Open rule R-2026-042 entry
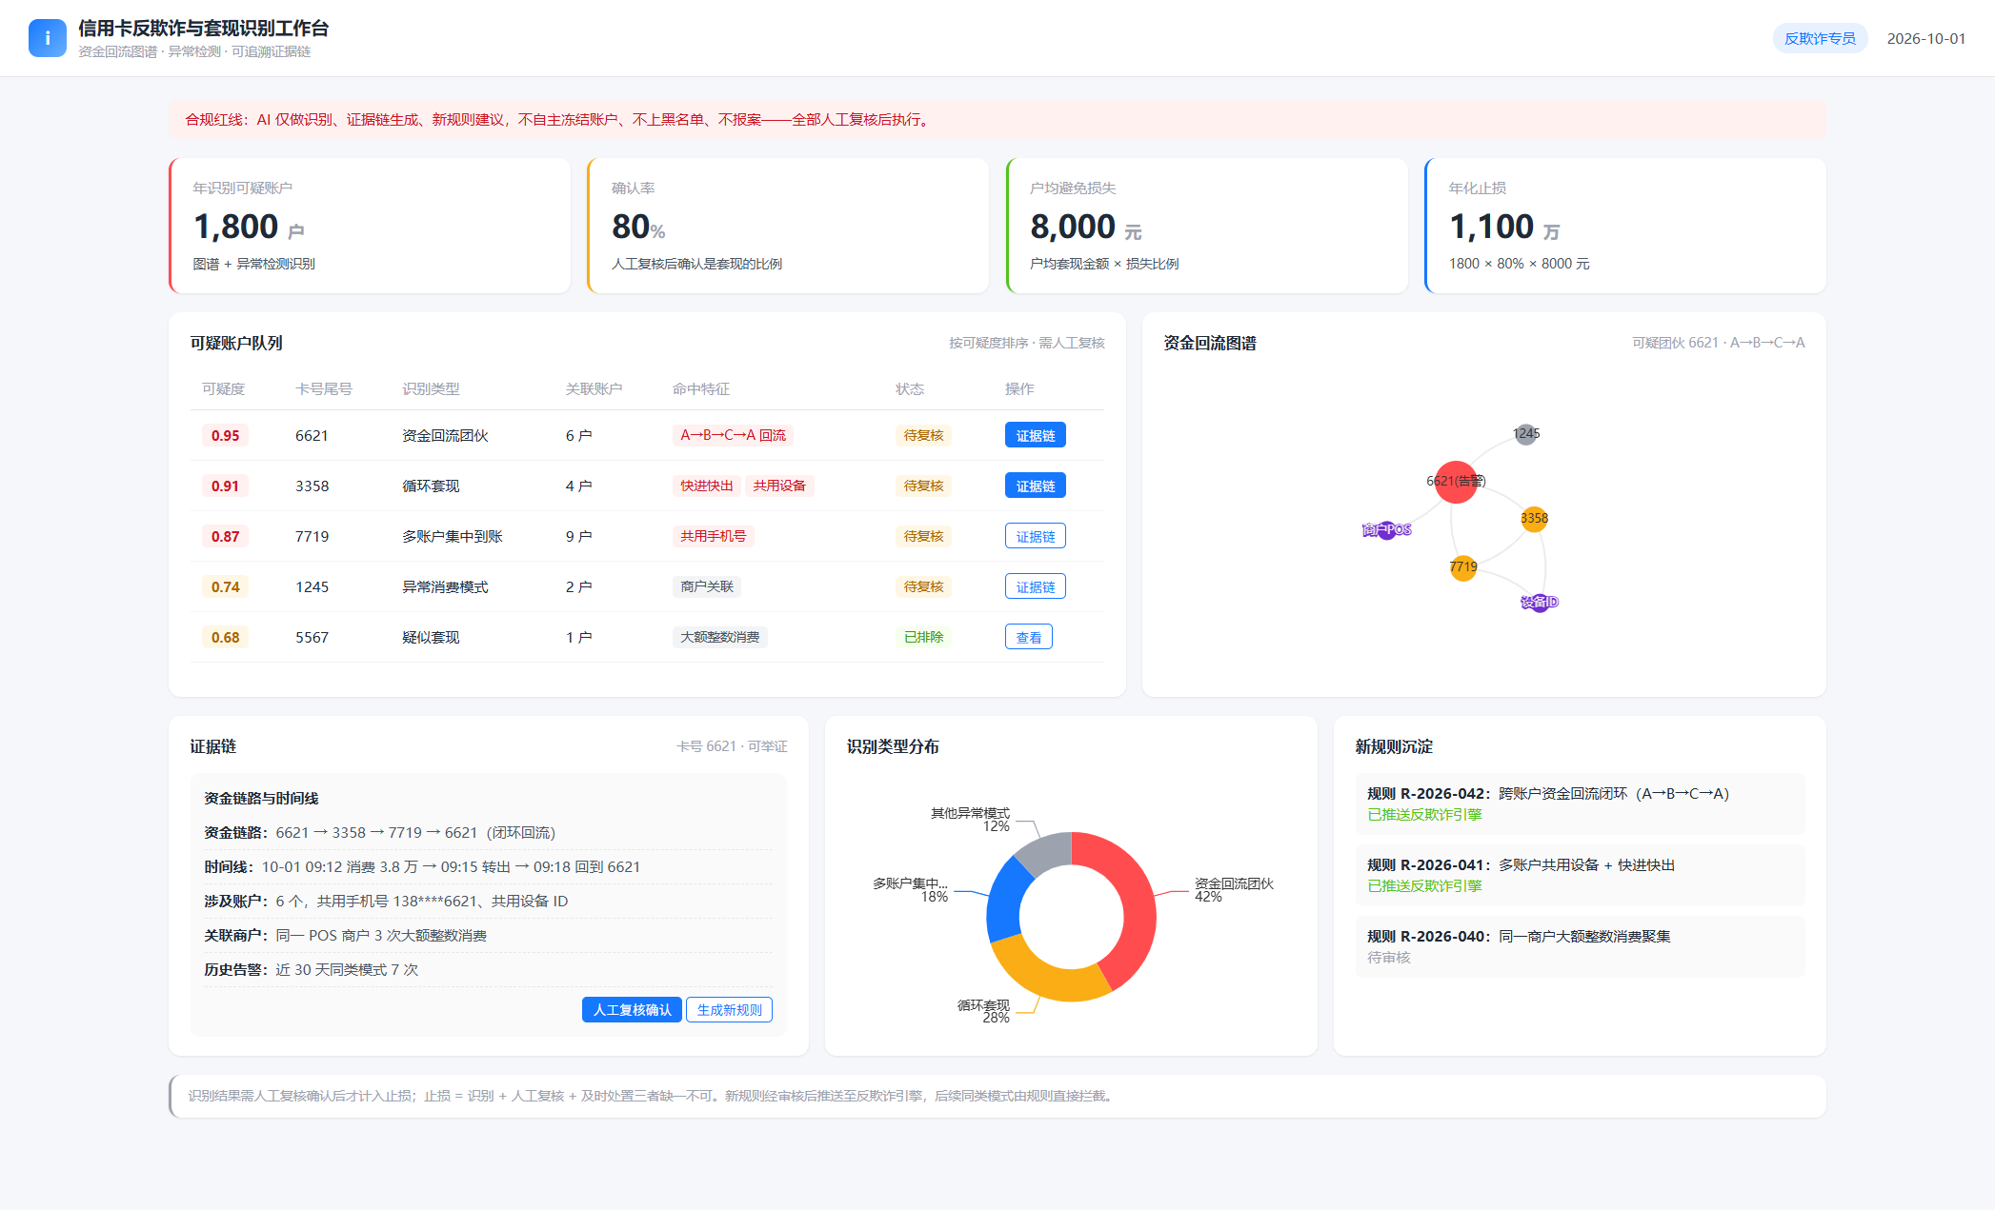This screenshot has height=1210, width=1995. coord(1580,803)
